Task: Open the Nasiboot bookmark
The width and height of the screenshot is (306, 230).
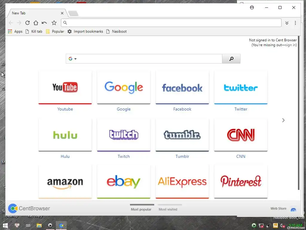Action: point(116,31)
